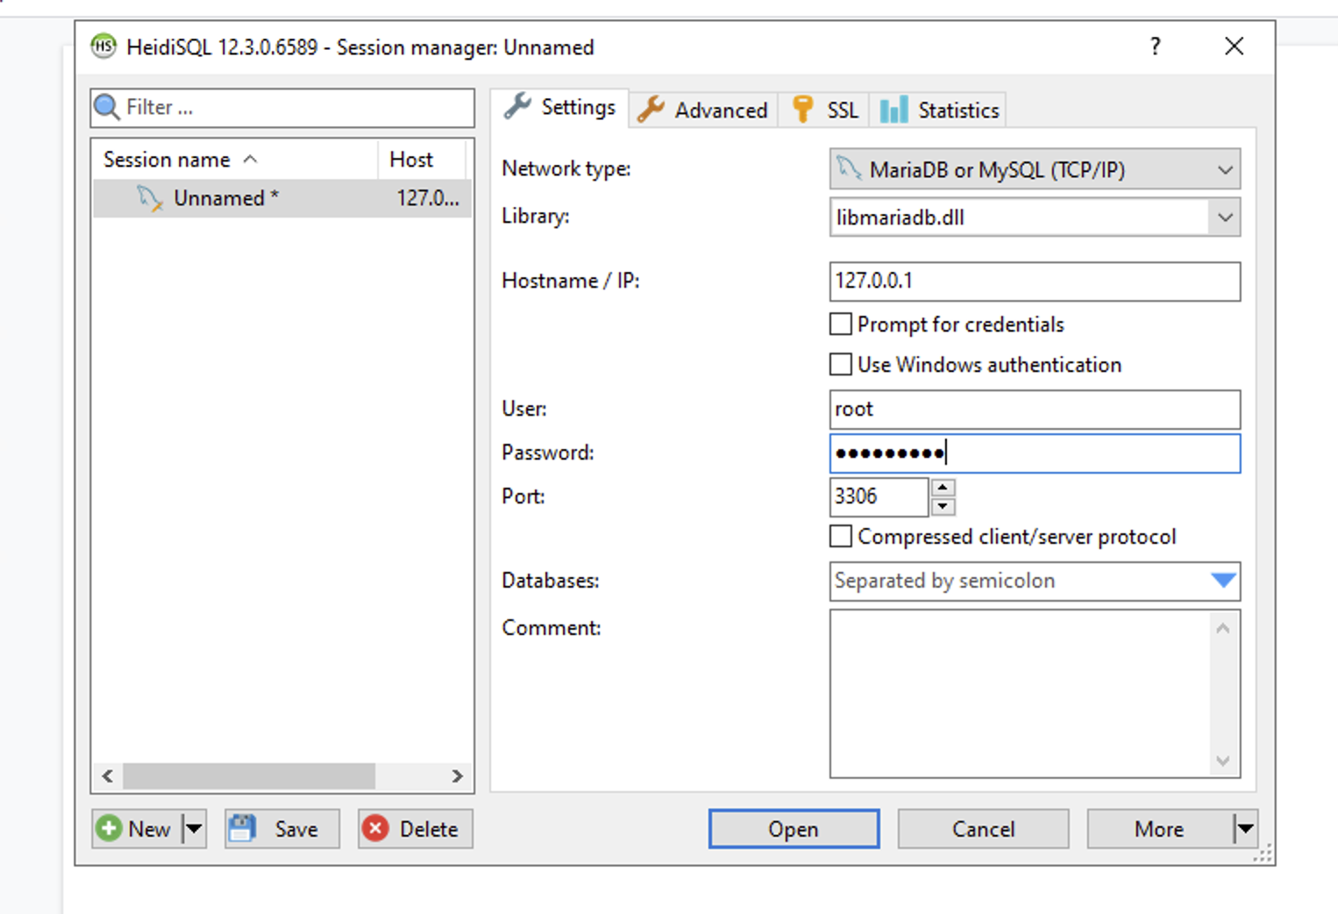The height and width of the screenshot is (914, 1338).
Task: Enable Compressed client/server protocol
Action: click(x=840, y=536)
